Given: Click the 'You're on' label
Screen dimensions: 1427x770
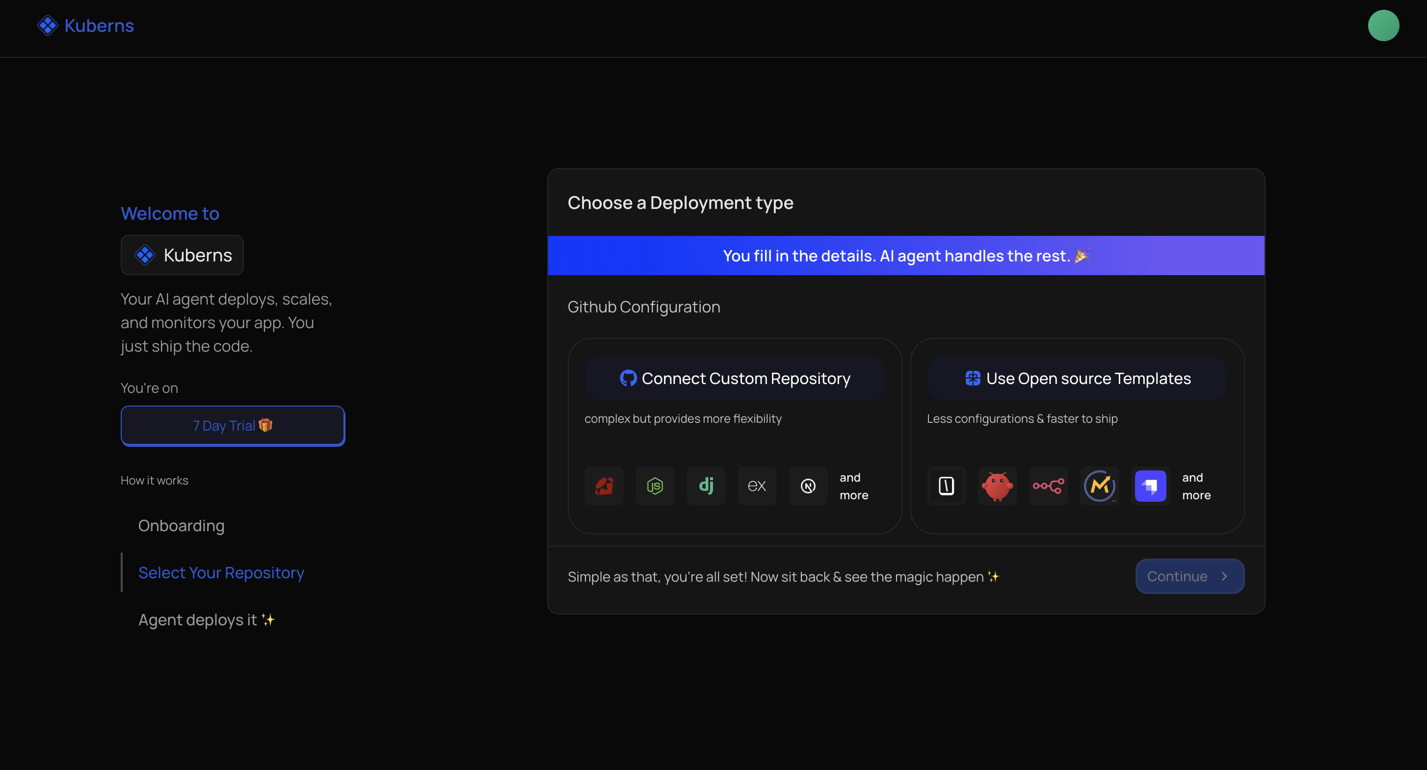Looking at the screenshot, I should 150,388.
